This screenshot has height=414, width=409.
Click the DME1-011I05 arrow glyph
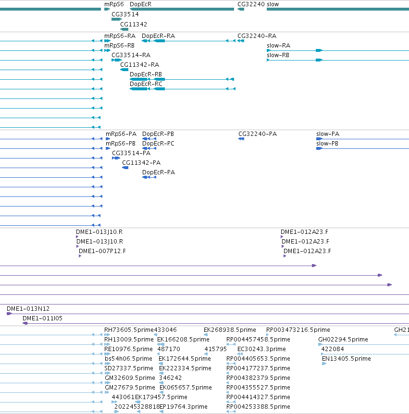pyautogui.click(x=25, y=323)
